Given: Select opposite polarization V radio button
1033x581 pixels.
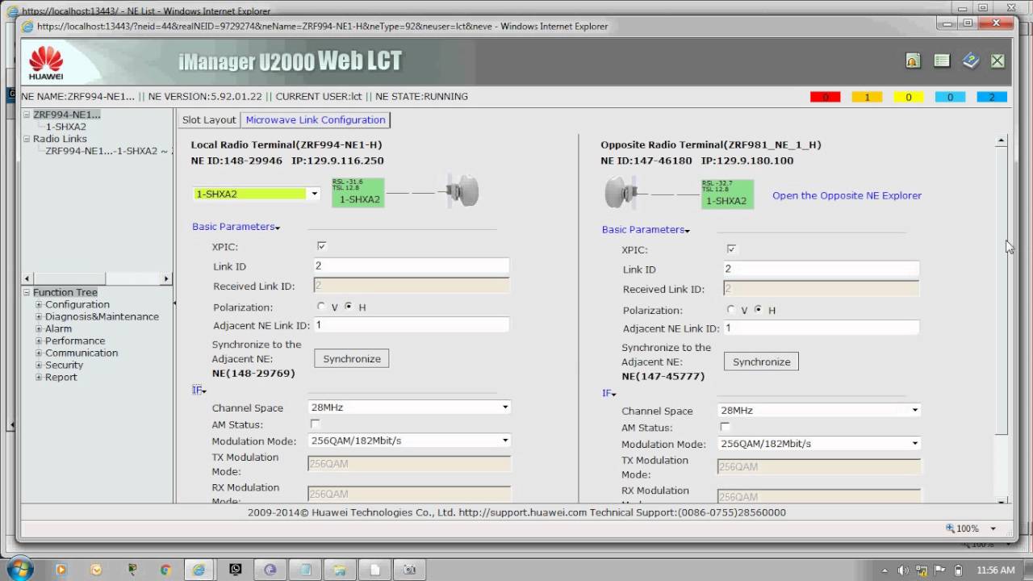Looking at the screenshot, I should point(731,310).
